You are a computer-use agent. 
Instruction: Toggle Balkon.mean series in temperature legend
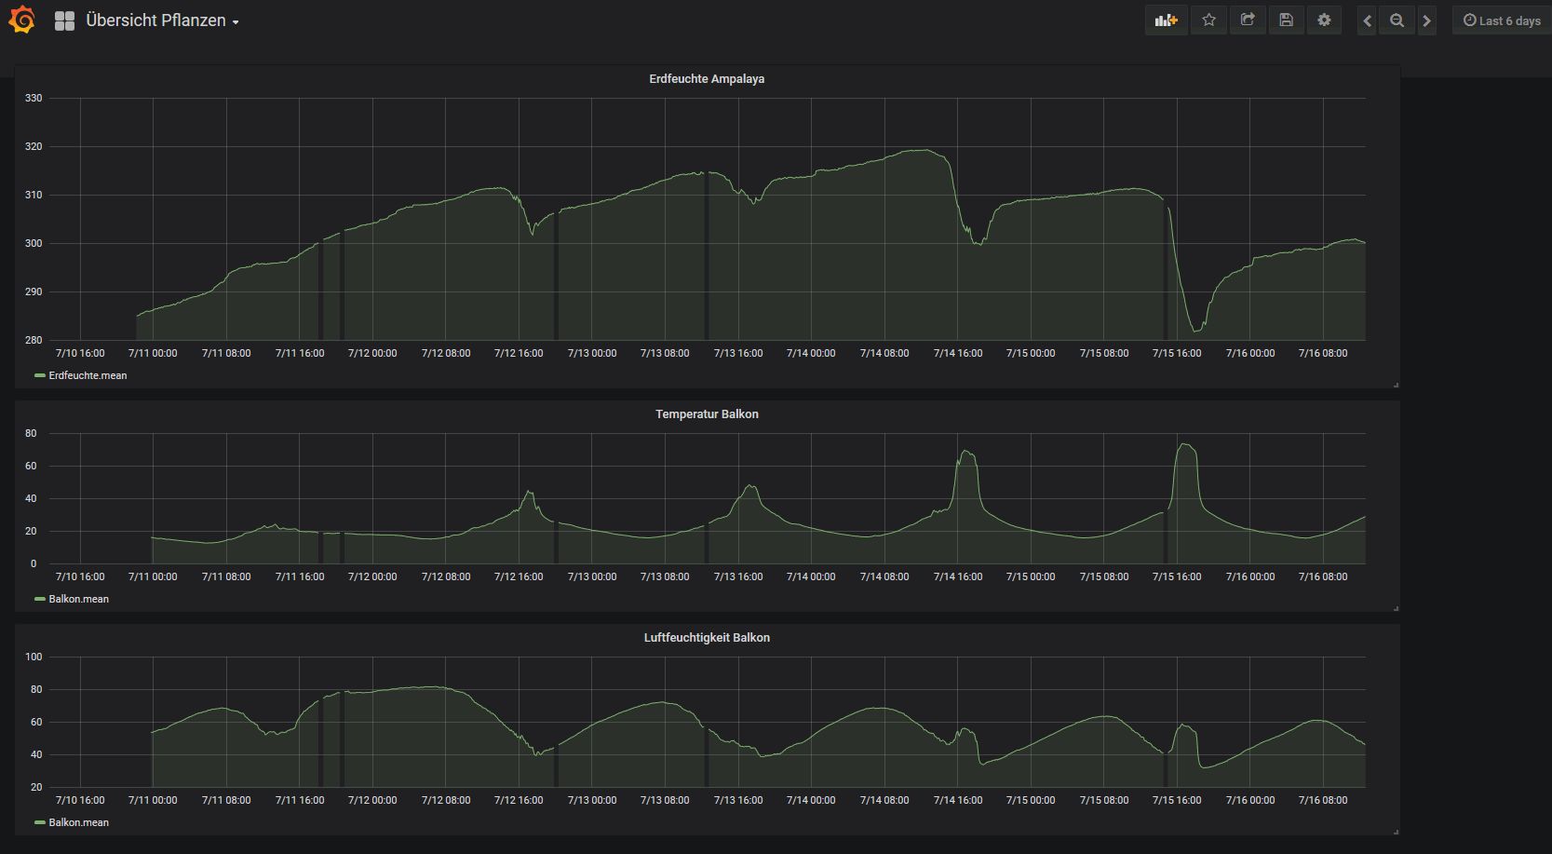click(x=78, y=599)
